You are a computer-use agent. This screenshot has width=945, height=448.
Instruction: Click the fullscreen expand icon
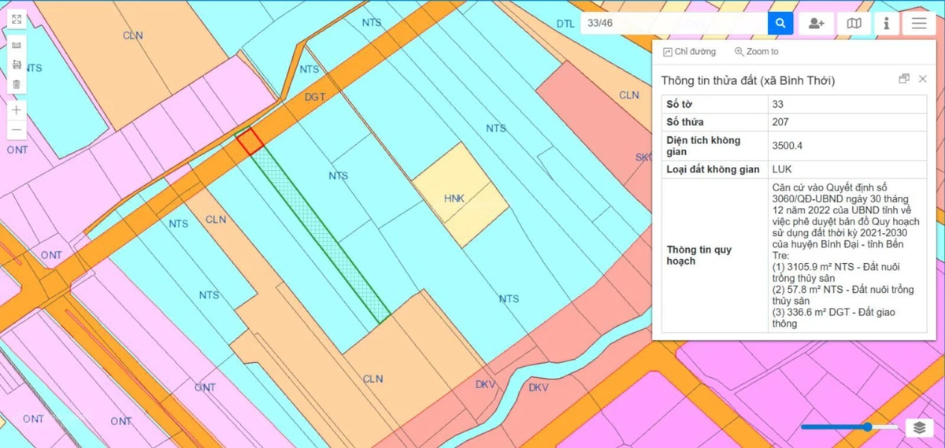17,19
